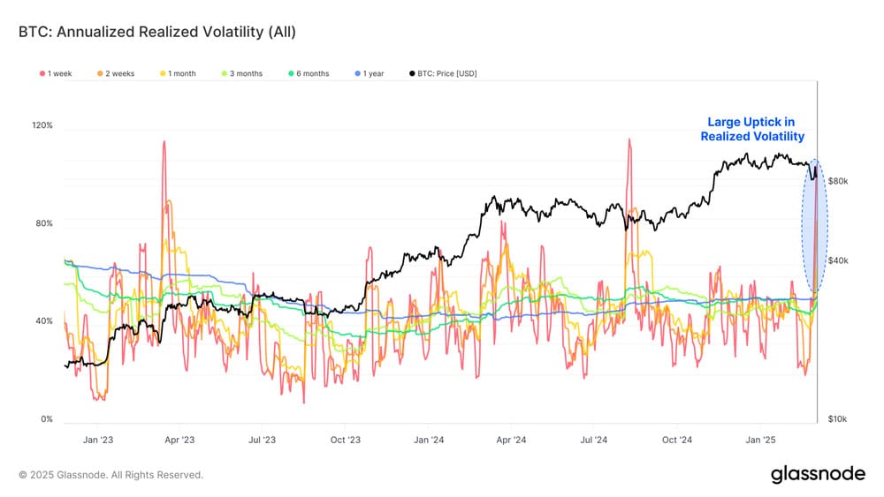Toggle the 1 week legend series
884x497 pixels.
point(56,74)
